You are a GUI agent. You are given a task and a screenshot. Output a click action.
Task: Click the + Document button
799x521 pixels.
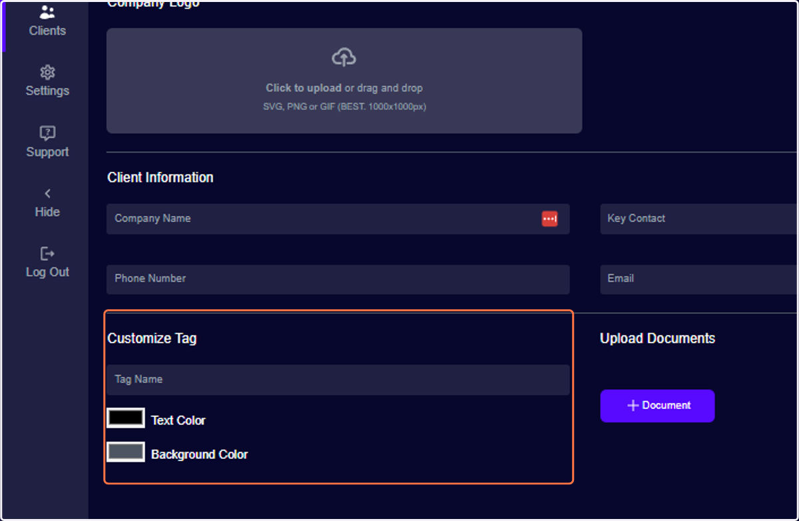coord(657,406)
